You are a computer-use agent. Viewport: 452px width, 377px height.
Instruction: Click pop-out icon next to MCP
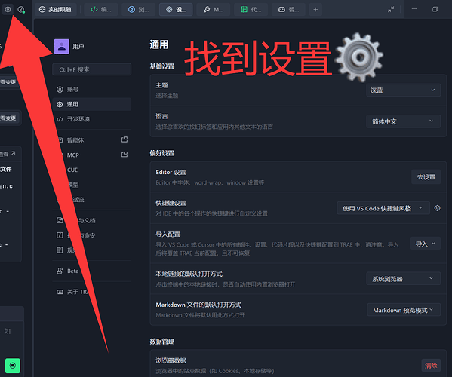click(125, 155)
